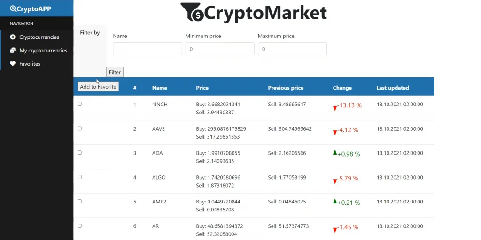Check the AAVE row checkbox
Viewport: 481px width, 240px height.
pyautogui.click(x=79, y=128)
